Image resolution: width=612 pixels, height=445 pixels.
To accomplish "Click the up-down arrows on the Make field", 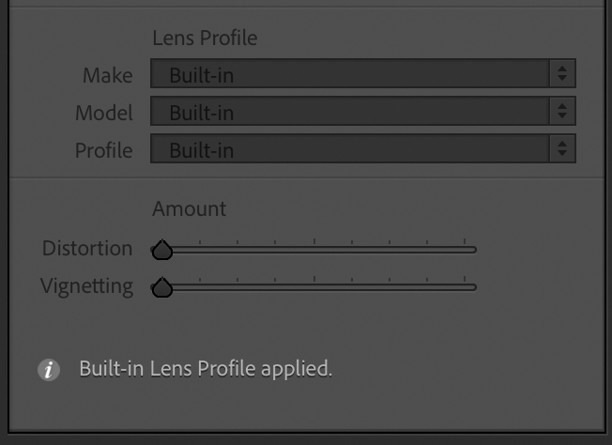I will (x=561, y=74).
